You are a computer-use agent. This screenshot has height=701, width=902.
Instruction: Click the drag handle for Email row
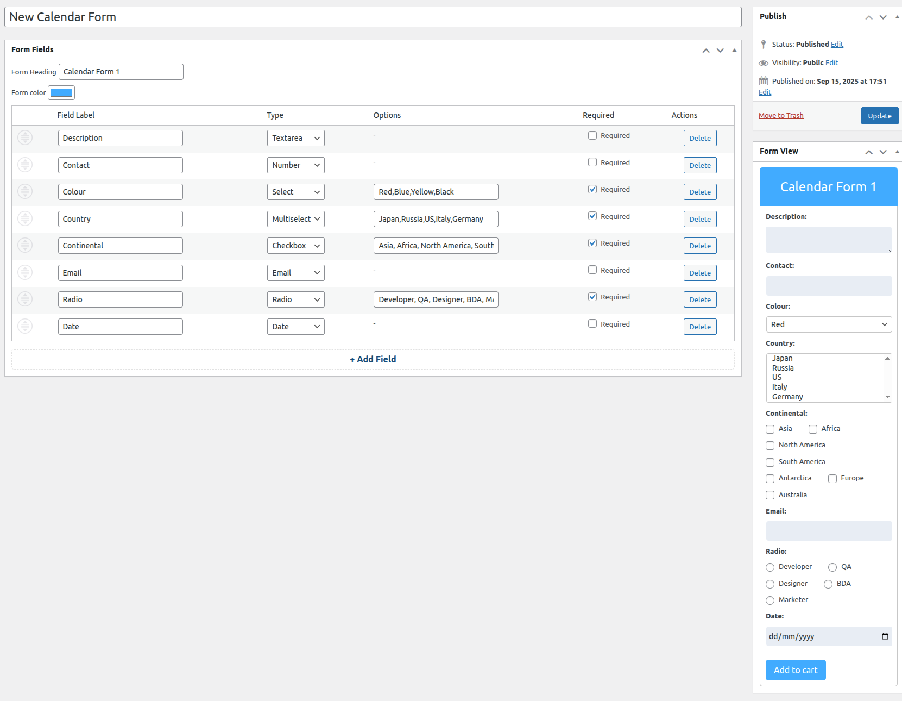pos(25,272)
